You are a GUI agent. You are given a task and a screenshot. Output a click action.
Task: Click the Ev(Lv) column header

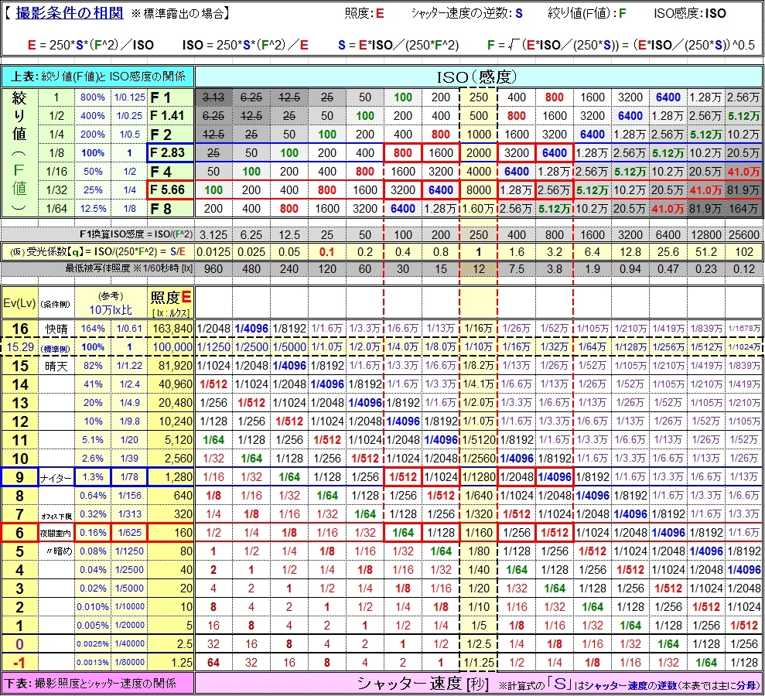(19, 303)
